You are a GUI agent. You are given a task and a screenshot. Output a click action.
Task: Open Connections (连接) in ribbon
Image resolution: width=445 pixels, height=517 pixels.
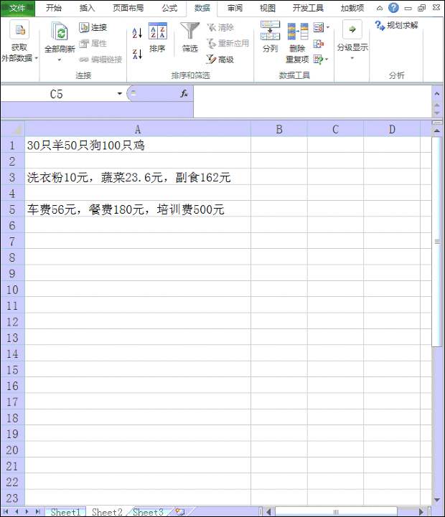click(93, 27)
